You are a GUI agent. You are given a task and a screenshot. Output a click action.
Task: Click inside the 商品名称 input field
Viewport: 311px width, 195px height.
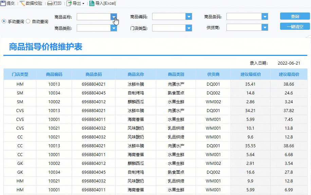pyautogui.click(x=94, y=17)
